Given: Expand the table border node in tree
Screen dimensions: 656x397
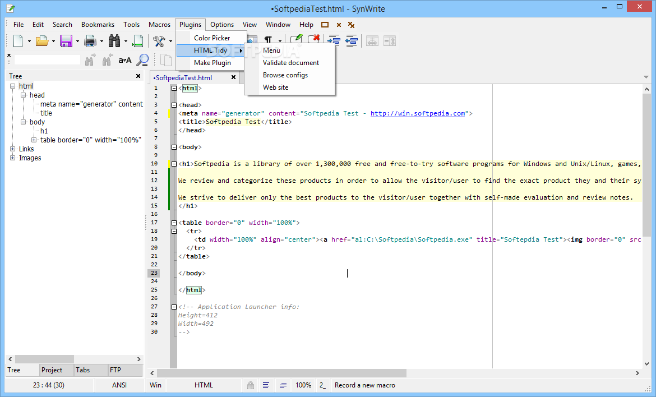Looking at the screenshot, I should pos(34,140).
